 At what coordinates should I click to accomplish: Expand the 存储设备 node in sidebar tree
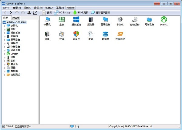click(x=5, y=47)
